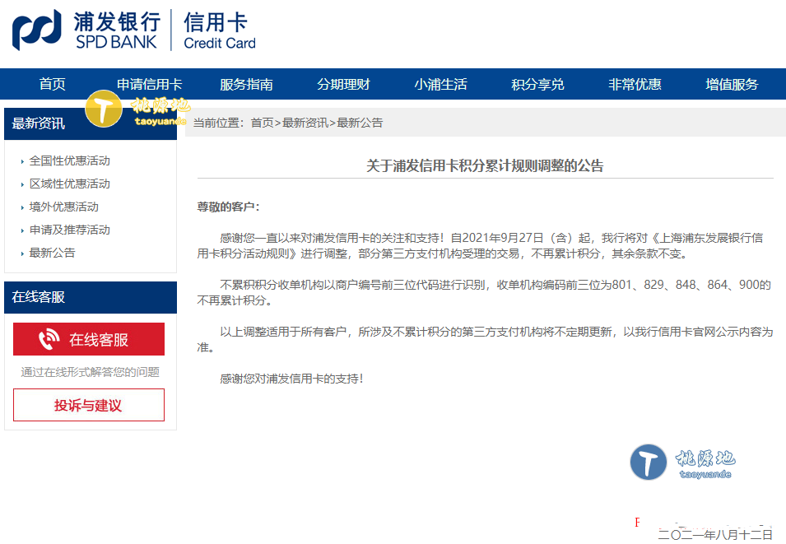Select 最新公告 in the sidebar list

click(x=52, y=253)
